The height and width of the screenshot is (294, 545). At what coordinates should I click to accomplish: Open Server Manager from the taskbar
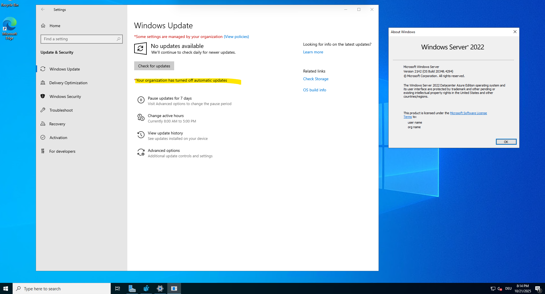tap(132, 289)
